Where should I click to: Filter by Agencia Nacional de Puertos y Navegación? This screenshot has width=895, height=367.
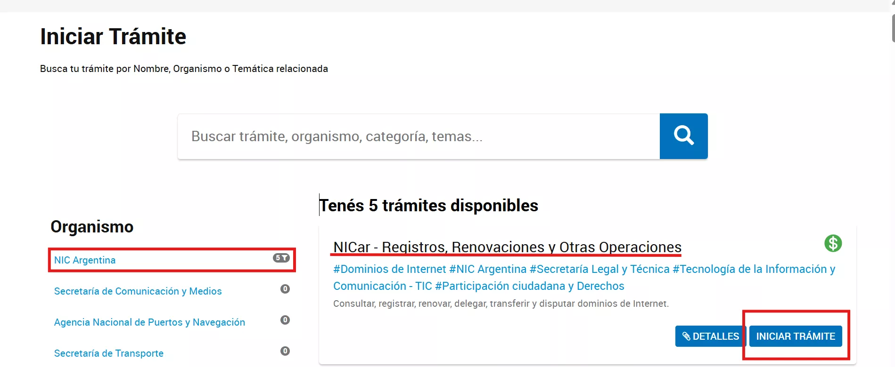coord(149,322)
